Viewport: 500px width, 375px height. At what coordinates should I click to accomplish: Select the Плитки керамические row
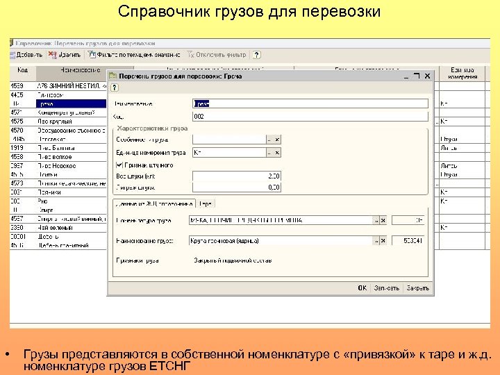(58, 183)
